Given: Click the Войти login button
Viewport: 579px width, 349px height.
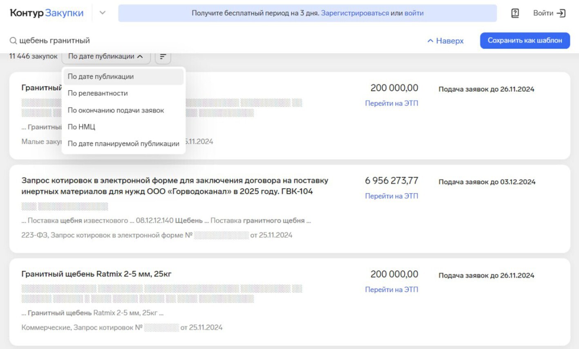Looking at the screenshot, I should pos(549,13).
